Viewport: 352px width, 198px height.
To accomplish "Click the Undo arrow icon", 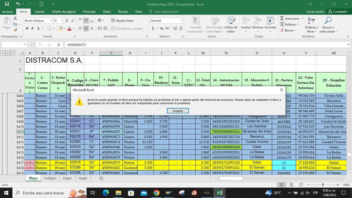I will (18, 4).
